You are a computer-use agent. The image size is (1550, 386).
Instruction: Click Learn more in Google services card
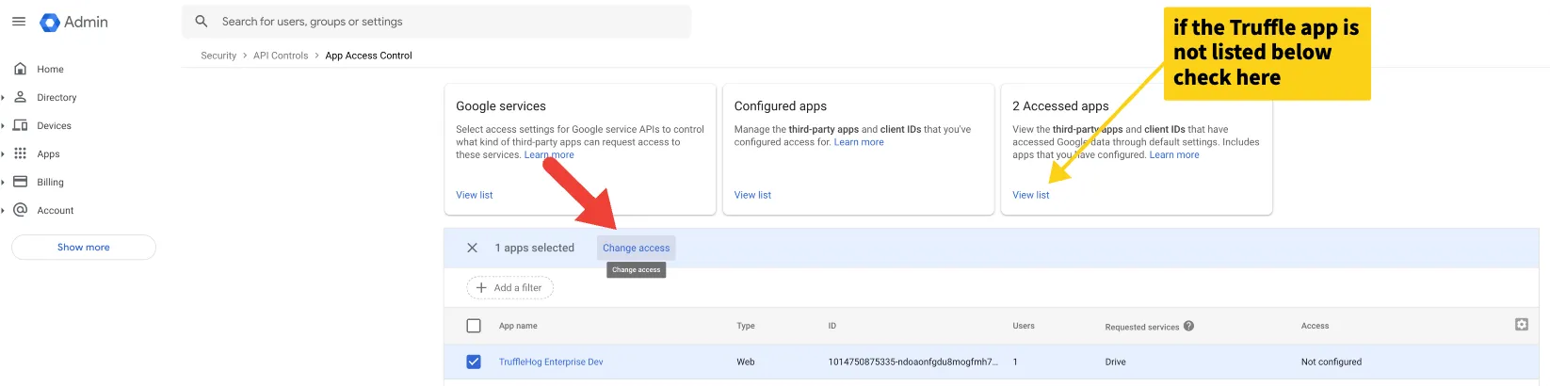pyautogui.click(x=549, y=154)
